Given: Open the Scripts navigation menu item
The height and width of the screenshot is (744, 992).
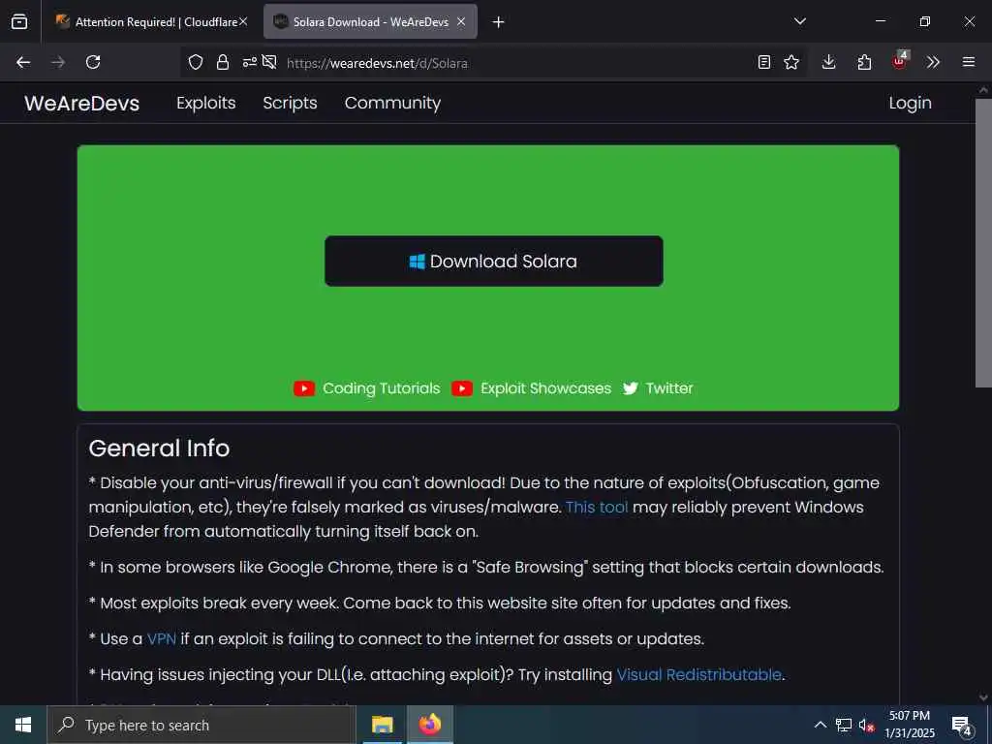Looking at the screenshot, I should tap(290, 103).
